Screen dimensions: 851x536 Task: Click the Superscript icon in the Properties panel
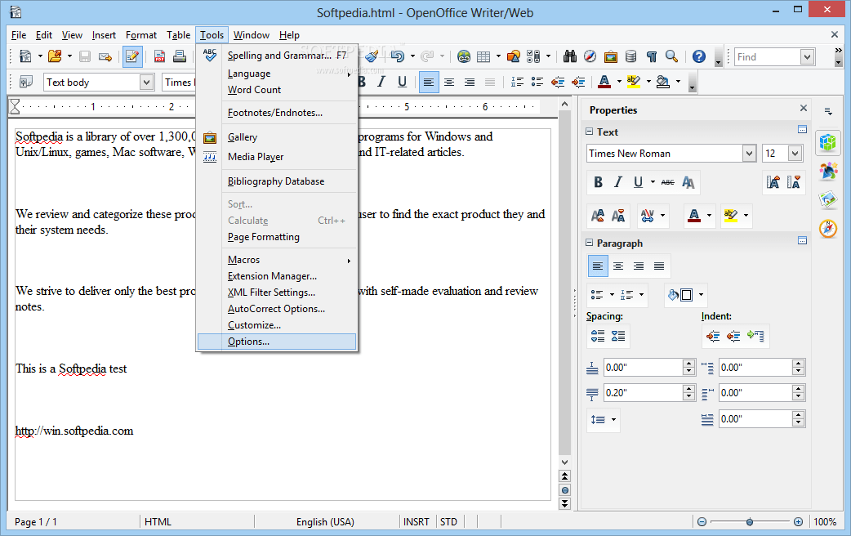point(598,216)
